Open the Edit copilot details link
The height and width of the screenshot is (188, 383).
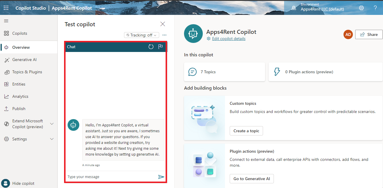229,38
